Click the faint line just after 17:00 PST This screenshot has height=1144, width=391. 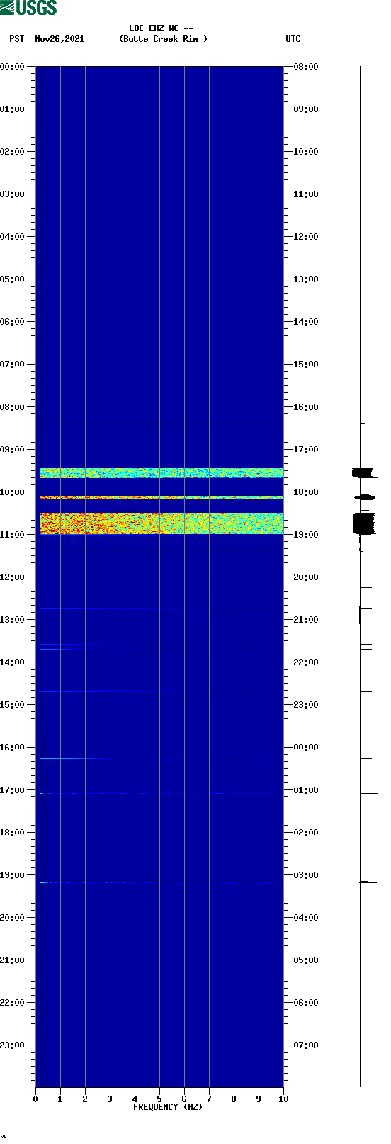pyautogui.click(x=161, y=793)
